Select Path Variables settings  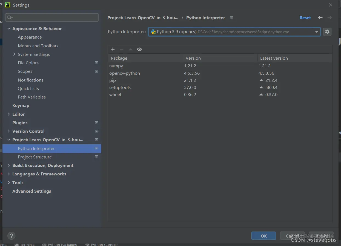tap(32, 97)
